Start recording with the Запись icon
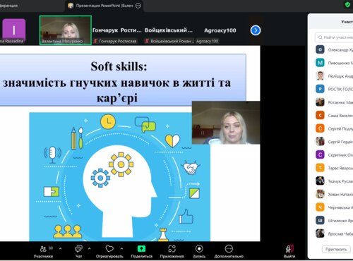This screenshot has width=353, height=261. pos(199,248)
